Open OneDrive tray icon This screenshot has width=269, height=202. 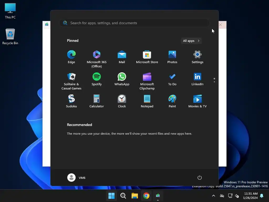[222, 196]
